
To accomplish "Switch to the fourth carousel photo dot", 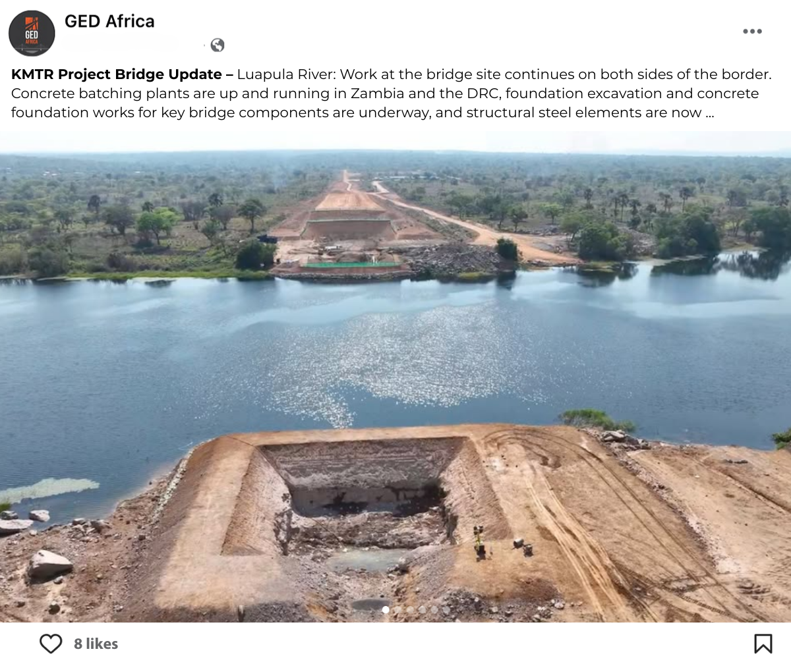I will 422,610.
